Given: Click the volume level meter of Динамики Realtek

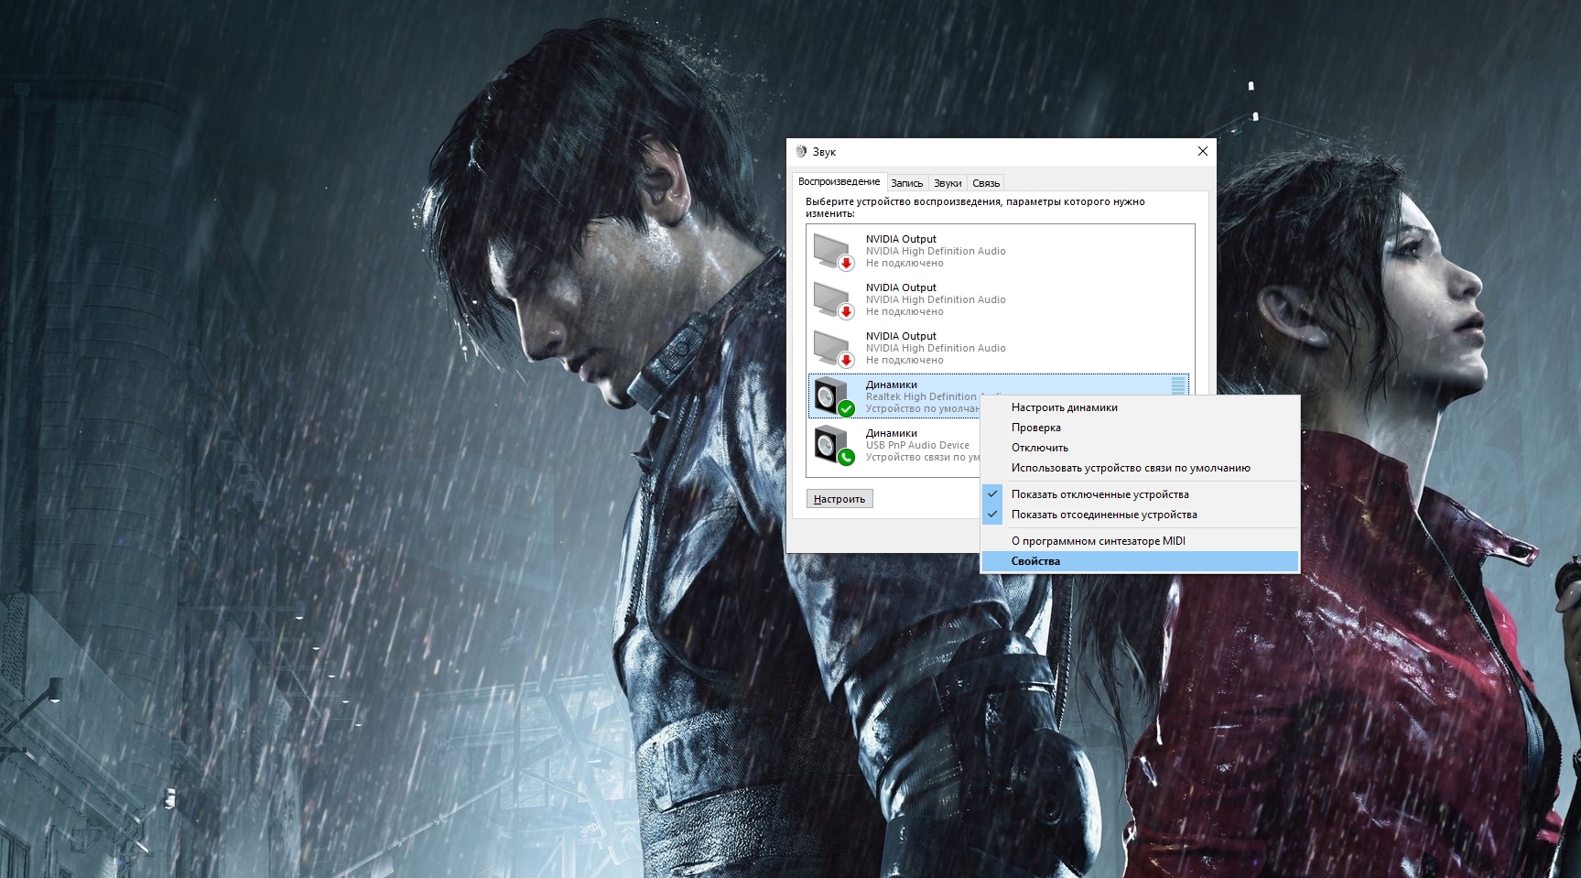Looking at the screenshot, I should click(x=1178, y=385).
